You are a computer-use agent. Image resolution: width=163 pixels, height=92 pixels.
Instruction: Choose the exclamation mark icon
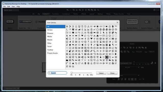(x=73, y=39)
